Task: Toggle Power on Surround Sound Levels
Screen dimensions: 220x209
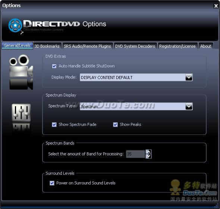Action: (52, 183)
